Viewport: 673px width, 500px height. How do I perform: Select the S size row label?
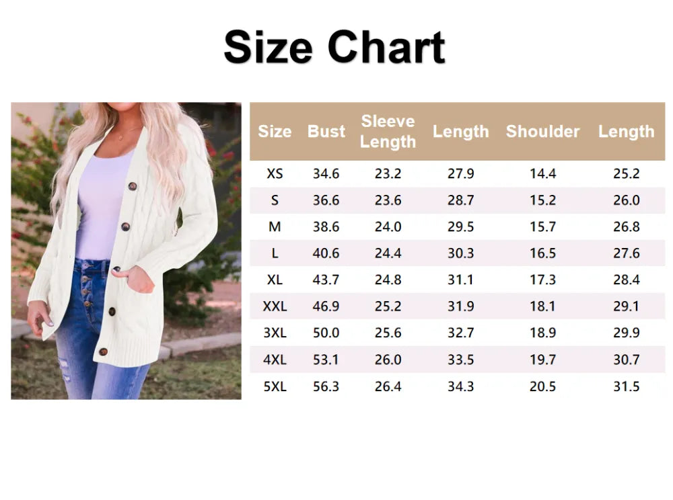coord(275,200)
